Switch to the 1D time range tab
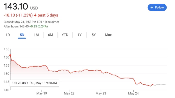 [x=8, y=35]
